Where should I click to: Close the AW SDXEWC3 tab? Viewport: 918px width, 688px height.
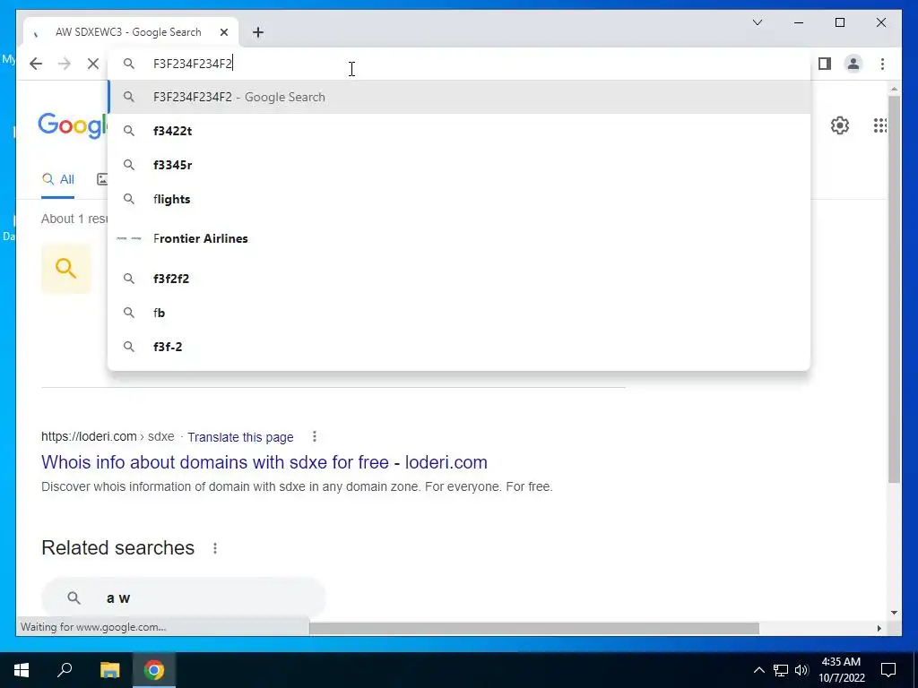click(x=223, y=32)
